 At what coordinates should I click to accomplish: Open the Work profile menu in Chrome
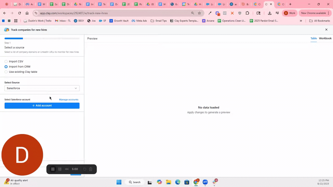290,13
